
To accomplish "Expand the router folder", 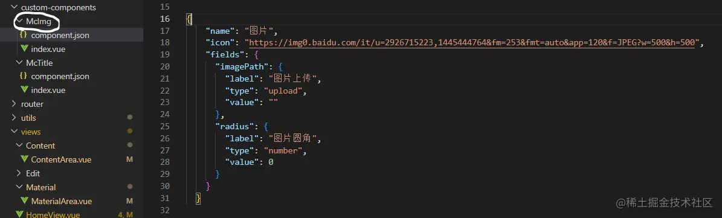I will click(14, 104).
